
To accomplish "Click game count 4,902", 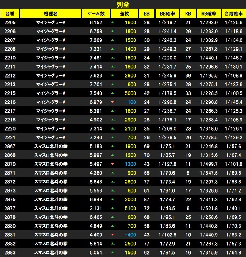I will pos(96,120).
